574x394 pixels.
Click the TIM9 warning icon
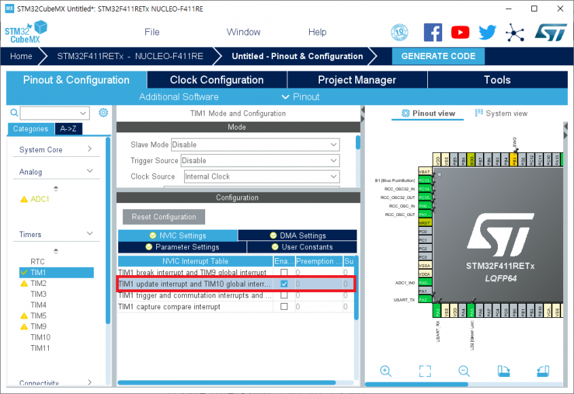coord(24,327)
